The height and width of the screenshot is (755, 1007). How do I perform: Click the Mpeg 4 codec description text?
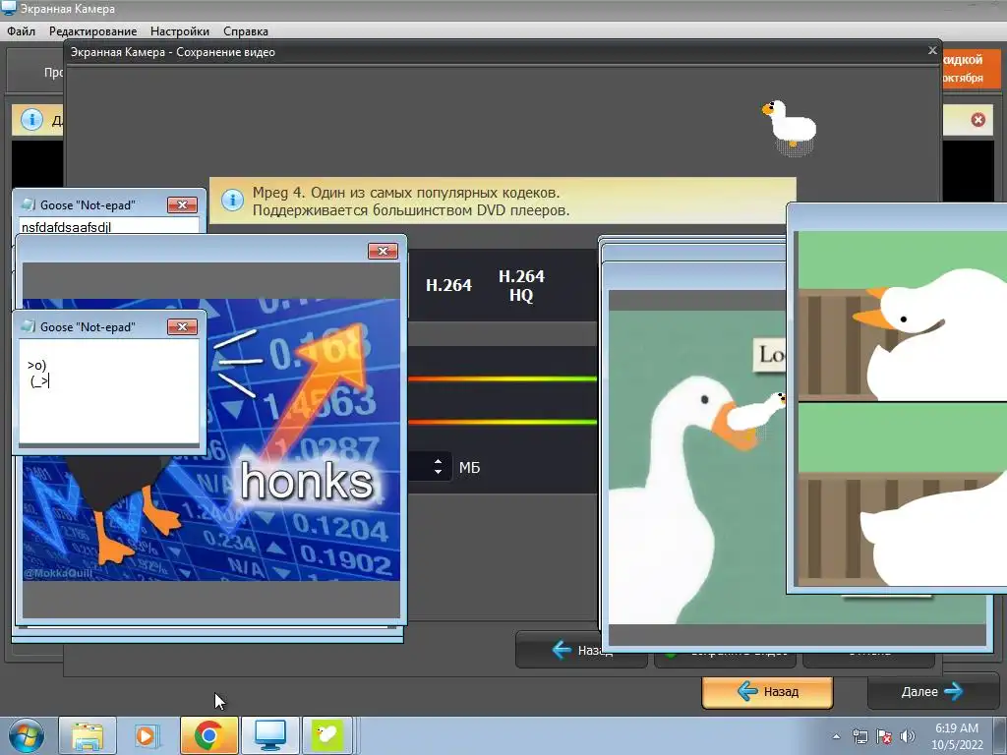pos(411,201)
